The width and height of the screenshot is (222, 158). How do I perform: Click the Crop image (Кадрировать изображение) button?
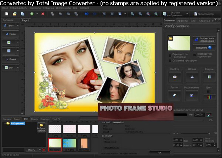point(204,40)
